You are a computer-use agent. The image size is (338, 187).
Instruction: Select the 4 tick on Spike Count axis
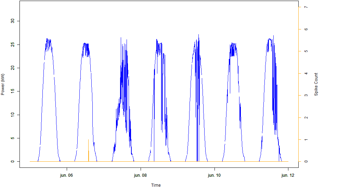[306, 73]
